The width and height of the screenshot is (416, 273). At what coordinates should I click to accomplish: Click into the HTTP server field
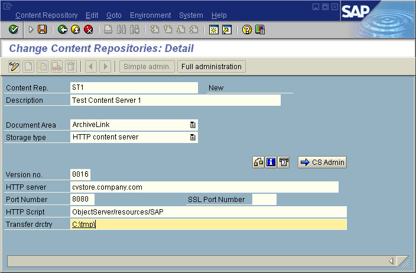(x=204, y=187)
